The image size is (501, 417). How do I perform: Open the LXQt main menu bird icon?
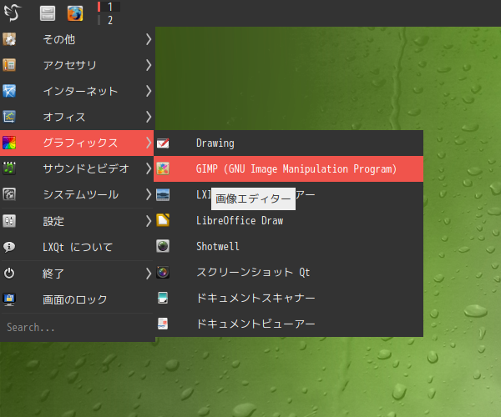click(x=13, y=13)
